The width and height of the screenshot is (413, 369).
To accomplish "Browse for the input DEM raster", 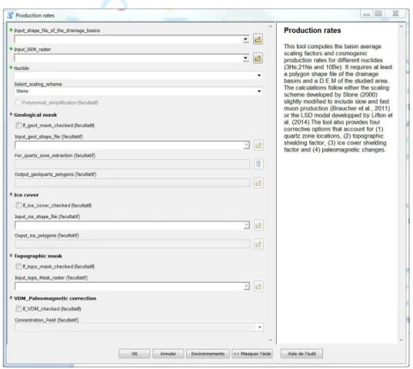I will 258,58.
